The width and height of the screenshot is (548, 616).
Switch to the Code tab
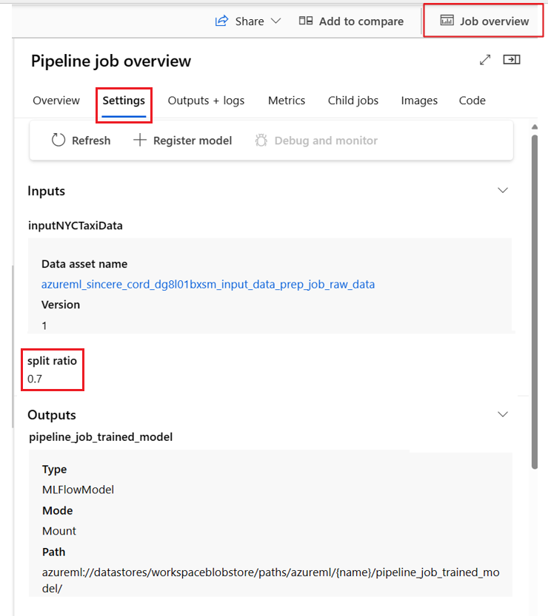(472, 101)
